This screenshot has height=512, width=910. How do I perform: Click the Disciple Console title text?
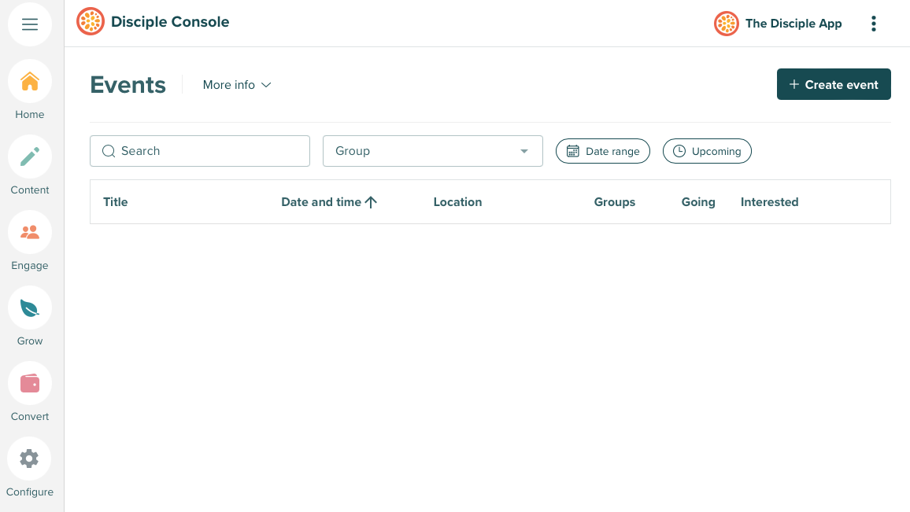[x=170, y=22]
